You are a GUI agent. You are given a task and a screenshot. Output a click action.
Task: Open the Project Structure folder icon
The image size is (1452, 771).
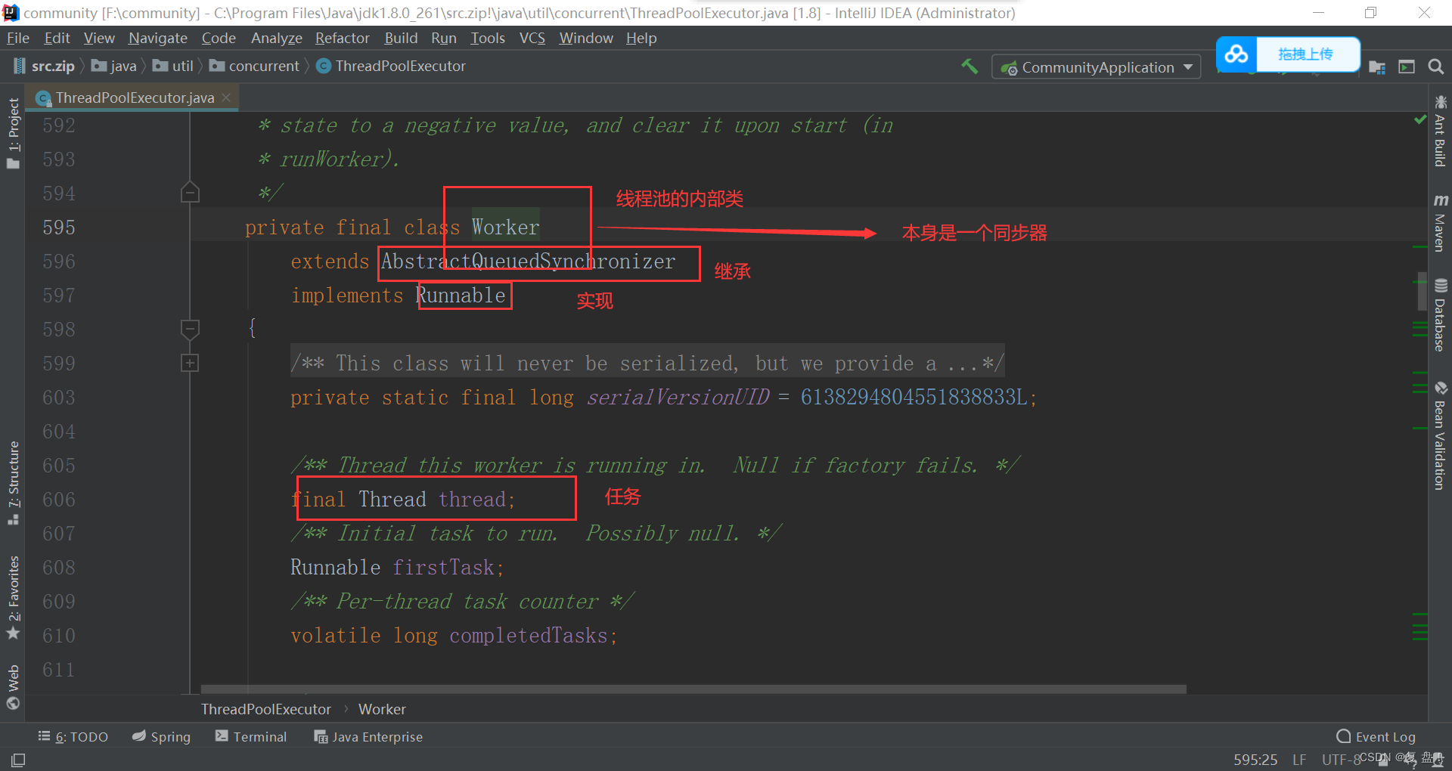pyautogui.click(x=1377, y=67)
